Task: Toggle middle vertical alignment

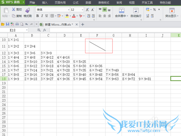Action: coord(105,9)
